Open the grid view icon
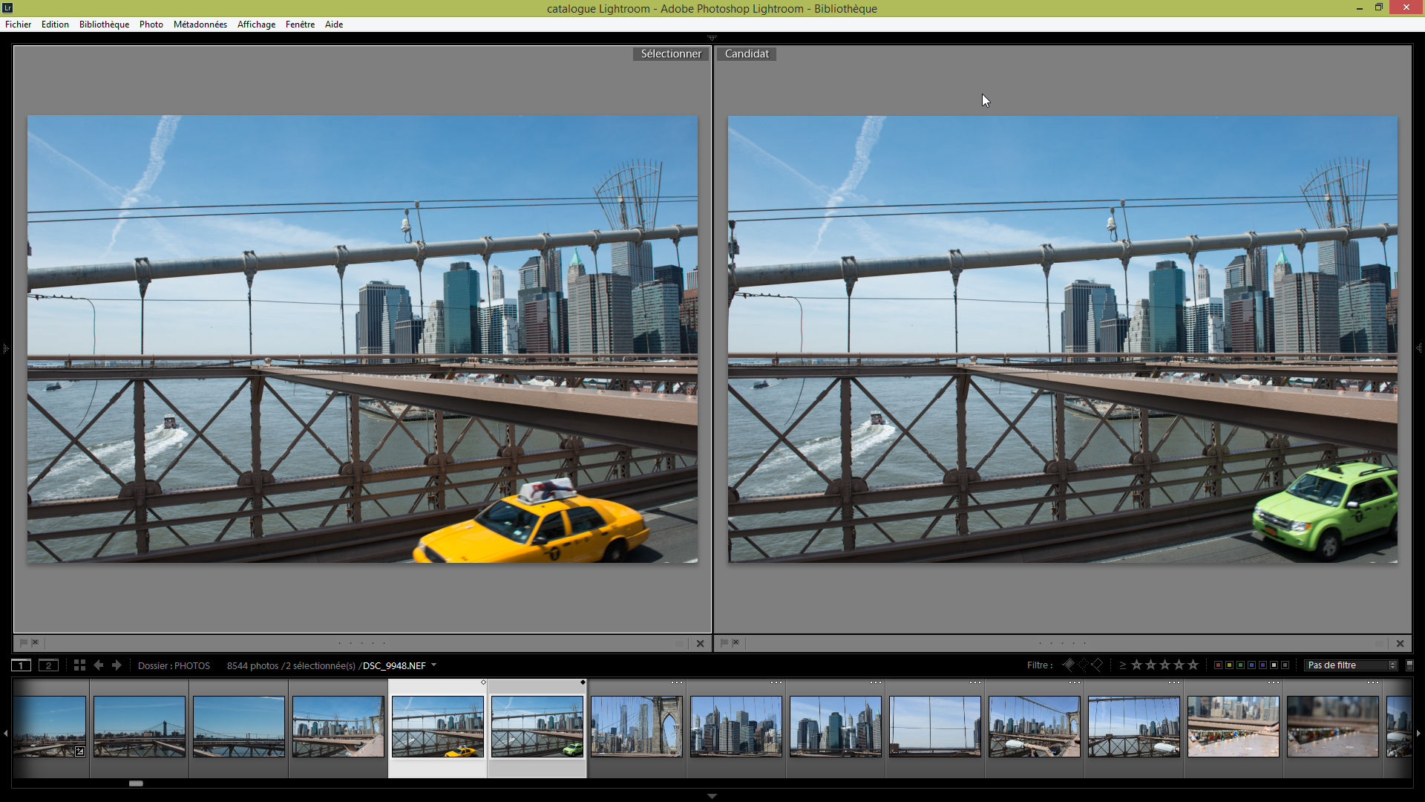Image resolution: width=1425 pixels, height=802 pixels. (x=79, y=665)
